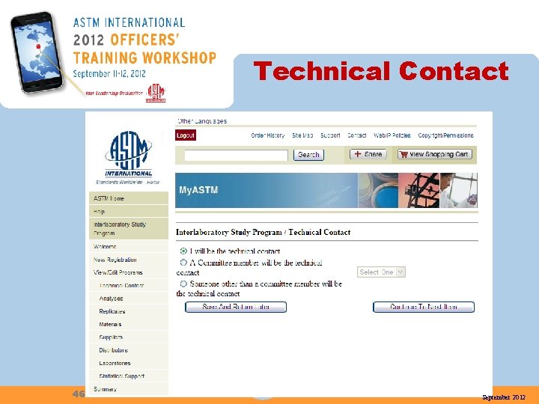Open the Order History link
Image resolution: width=539 pixels, height=404 pixels.
tap(268, 135)
